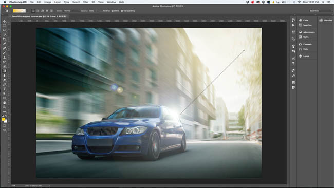334x188 pixels.
Task: Toggle Quick Mask mode
Action: (4, 126)
